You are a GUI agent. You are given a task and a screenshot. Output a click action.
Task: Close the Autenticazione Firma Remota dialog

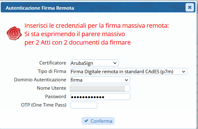[x=190, y=7]
